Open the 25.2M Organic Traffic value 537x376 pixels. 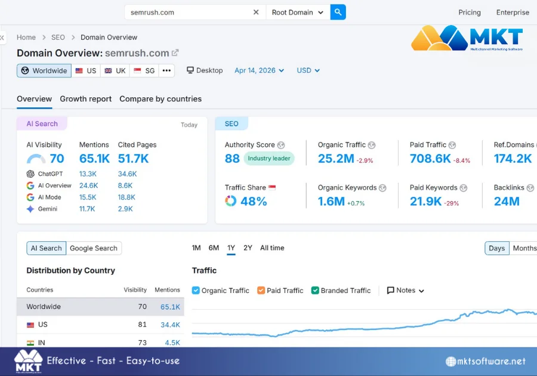click(x=336, y=159)
